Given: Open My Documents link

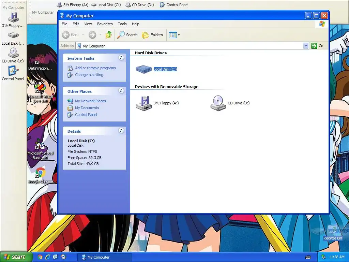Looking at the screenshot, I should 87,108.
